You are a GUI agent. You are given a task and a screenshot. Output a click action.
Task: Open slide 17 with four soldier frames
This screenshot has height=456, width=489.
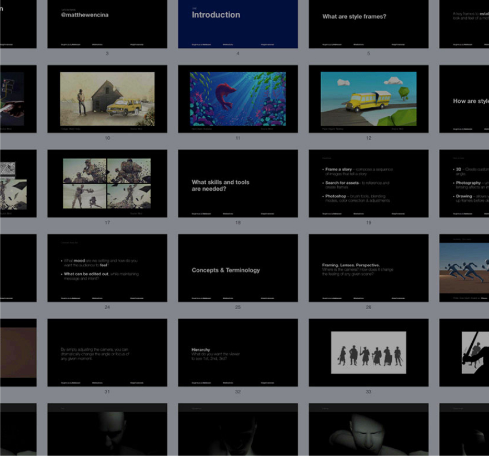pyautogui.click(x=107, y=184)
